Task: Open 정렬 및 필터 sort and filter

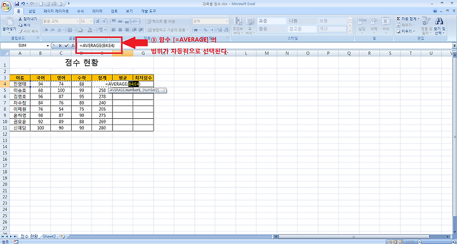Action: [x=427, y=25]
